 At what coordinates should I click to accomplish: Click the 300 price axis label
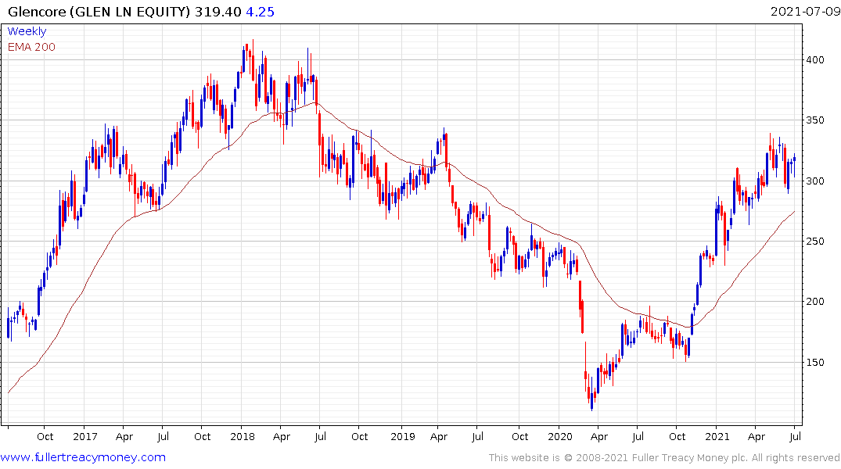pos(815,181)
